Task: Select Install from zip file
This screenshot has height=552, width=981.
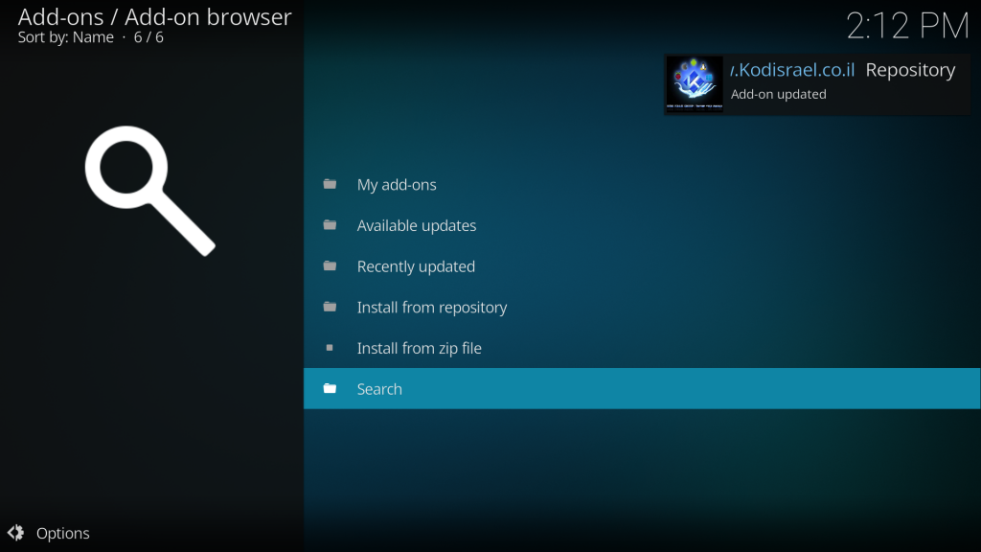Action: point(419,347)
